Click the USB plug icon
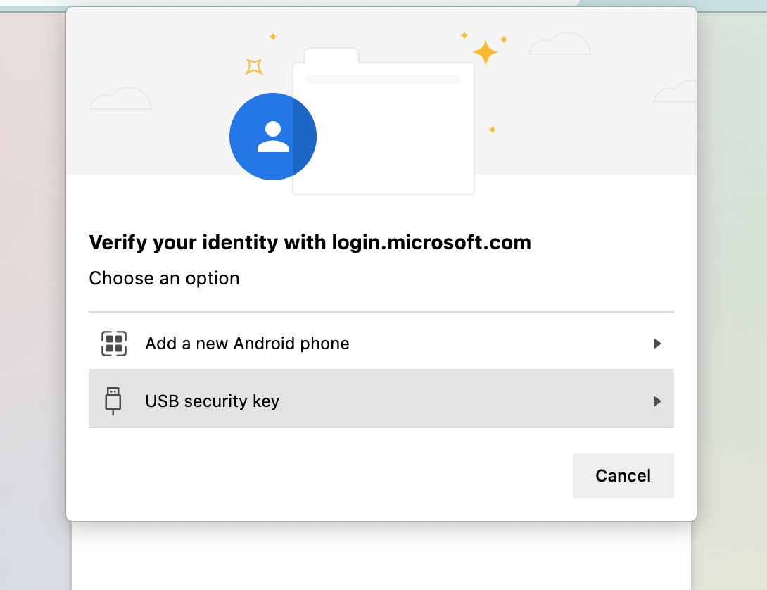 (x=113, y=401)
